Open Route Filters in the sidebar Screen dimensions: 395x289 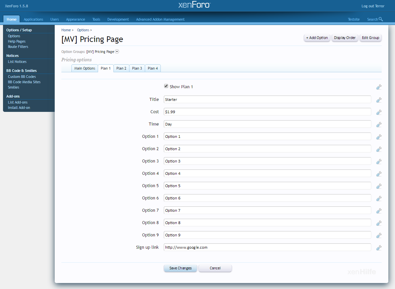[18, 47]
